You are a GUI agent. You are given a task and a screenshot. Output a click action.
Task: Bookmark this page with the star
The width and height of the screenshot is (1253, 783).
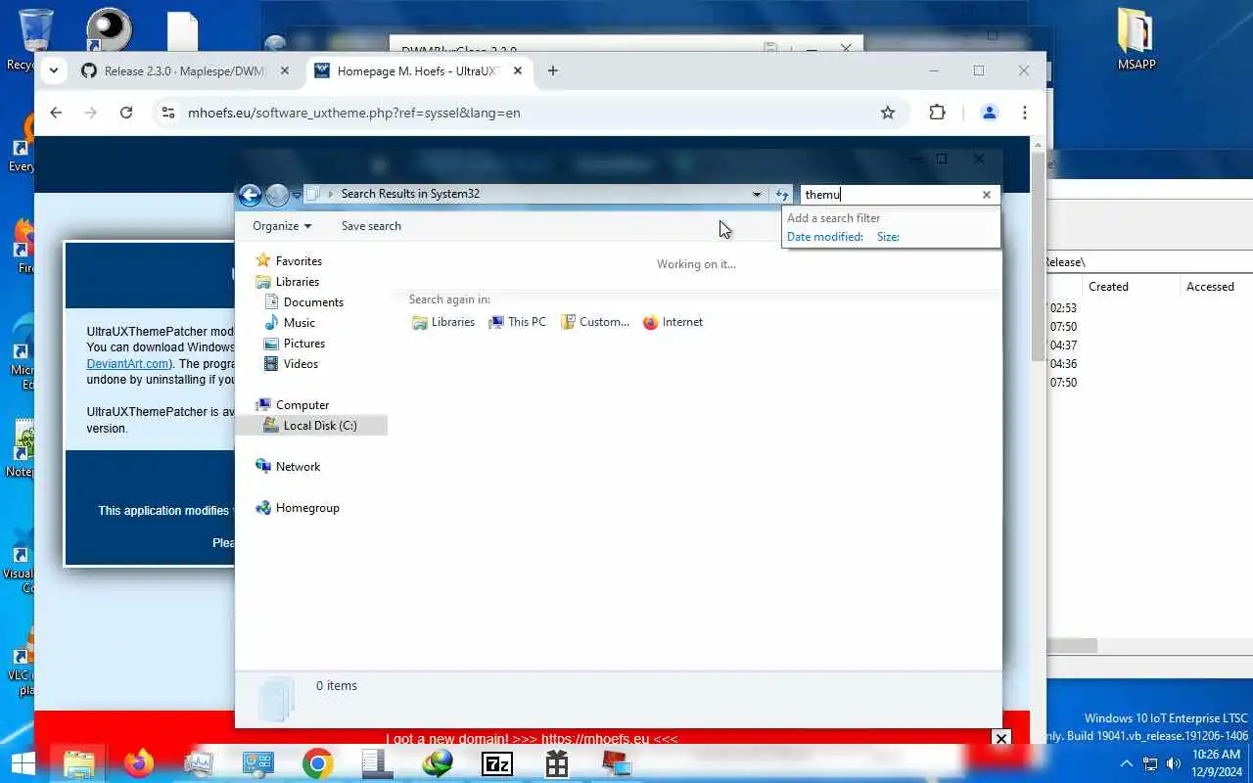(x=888, y=113)
